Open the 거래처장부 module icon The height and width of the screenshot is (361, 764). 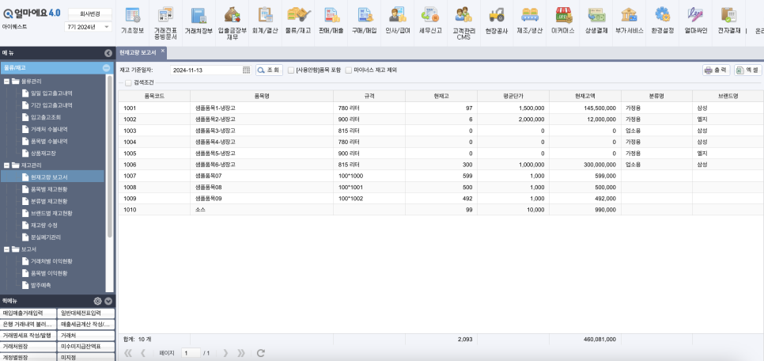point(199,20)
